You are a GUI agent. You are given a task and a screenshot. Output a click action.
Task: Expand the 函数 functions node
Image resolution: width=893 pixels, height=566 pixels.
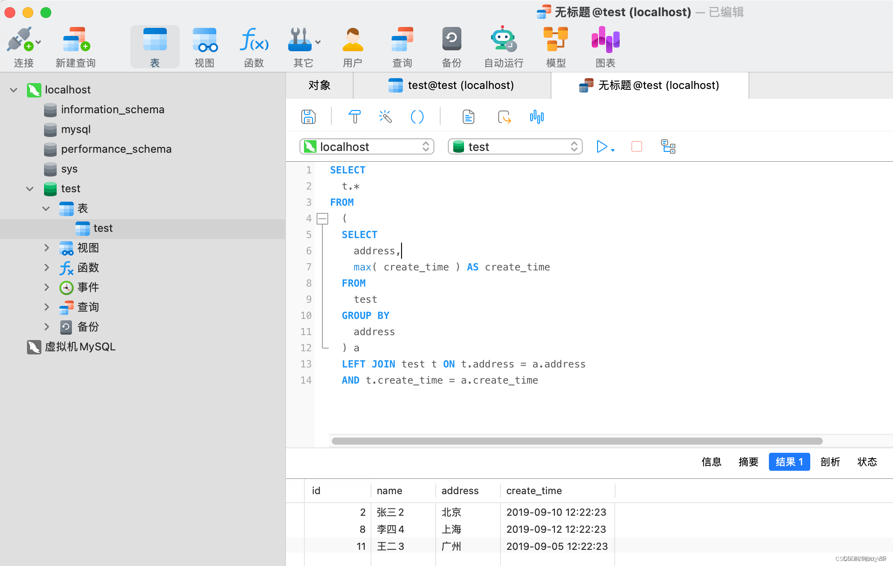coord(46,268)
